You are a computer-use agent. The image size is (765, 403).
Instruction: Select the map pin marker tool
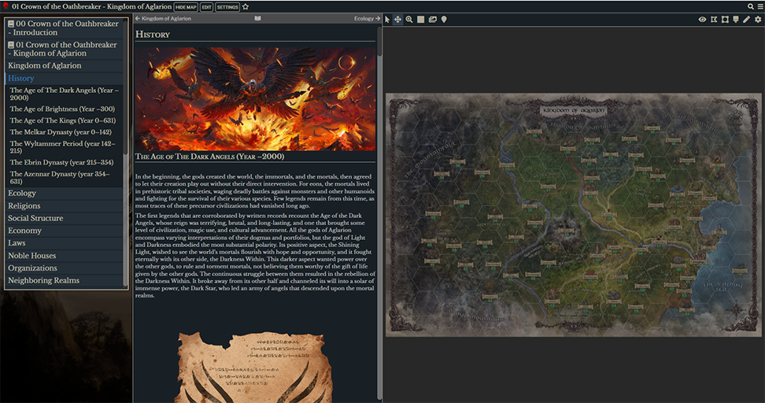coord(444,19)
